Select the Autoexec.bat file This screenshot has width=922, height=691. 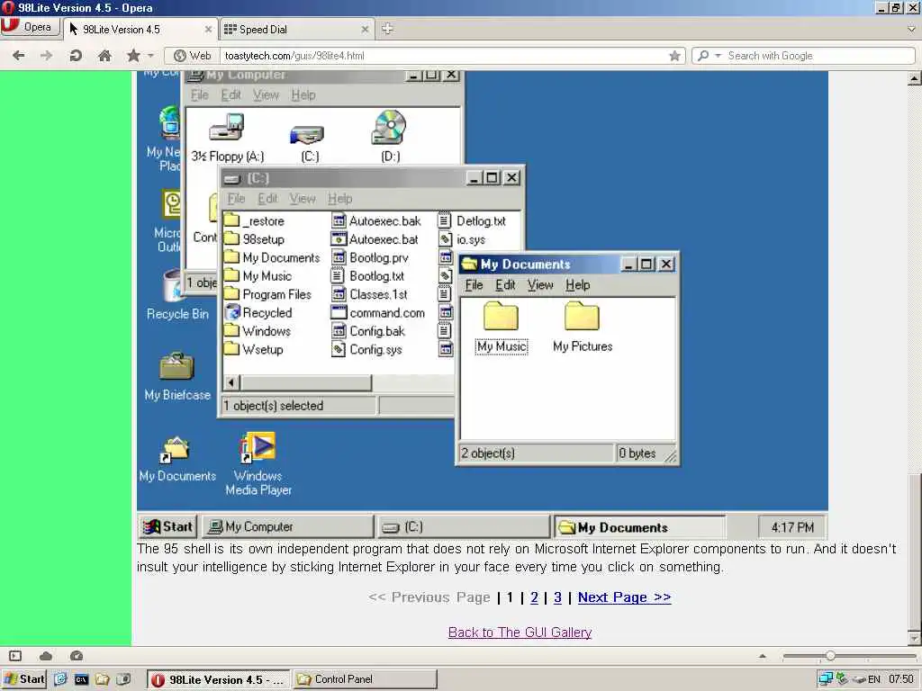tap(375, 239)
